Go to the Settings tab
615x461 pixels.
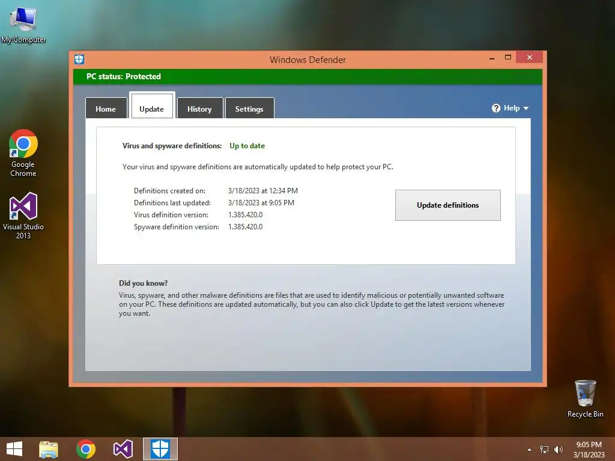(x=249, y=108)
